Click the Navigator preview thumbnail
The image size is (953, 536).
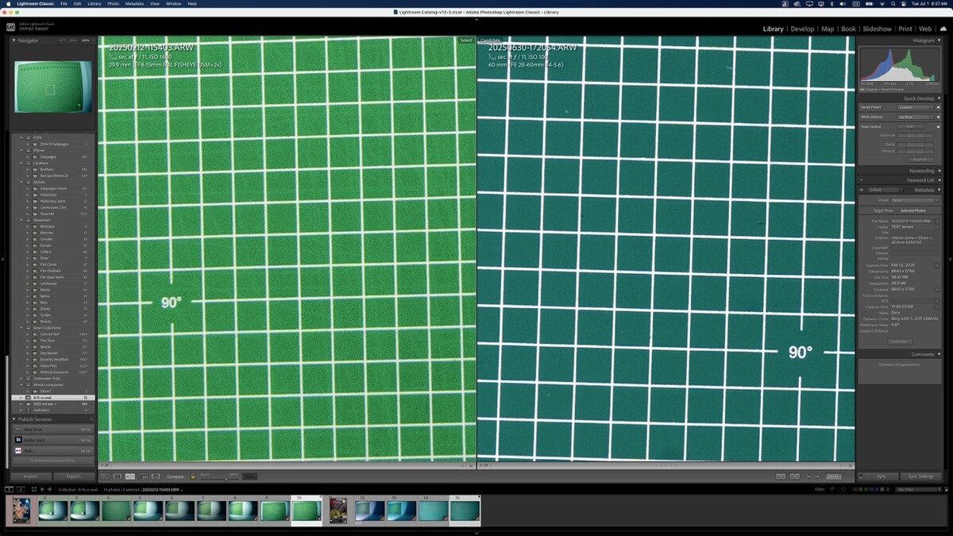(52, 87)
